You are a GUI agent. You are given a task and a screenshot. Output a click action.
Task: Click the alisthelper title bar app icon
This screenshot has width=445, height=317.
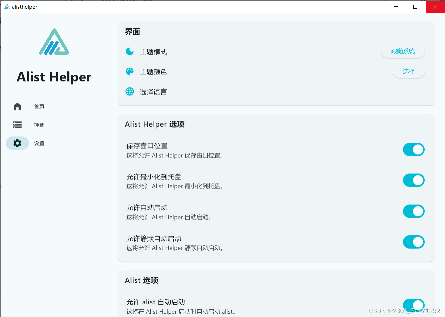(7, 7)
